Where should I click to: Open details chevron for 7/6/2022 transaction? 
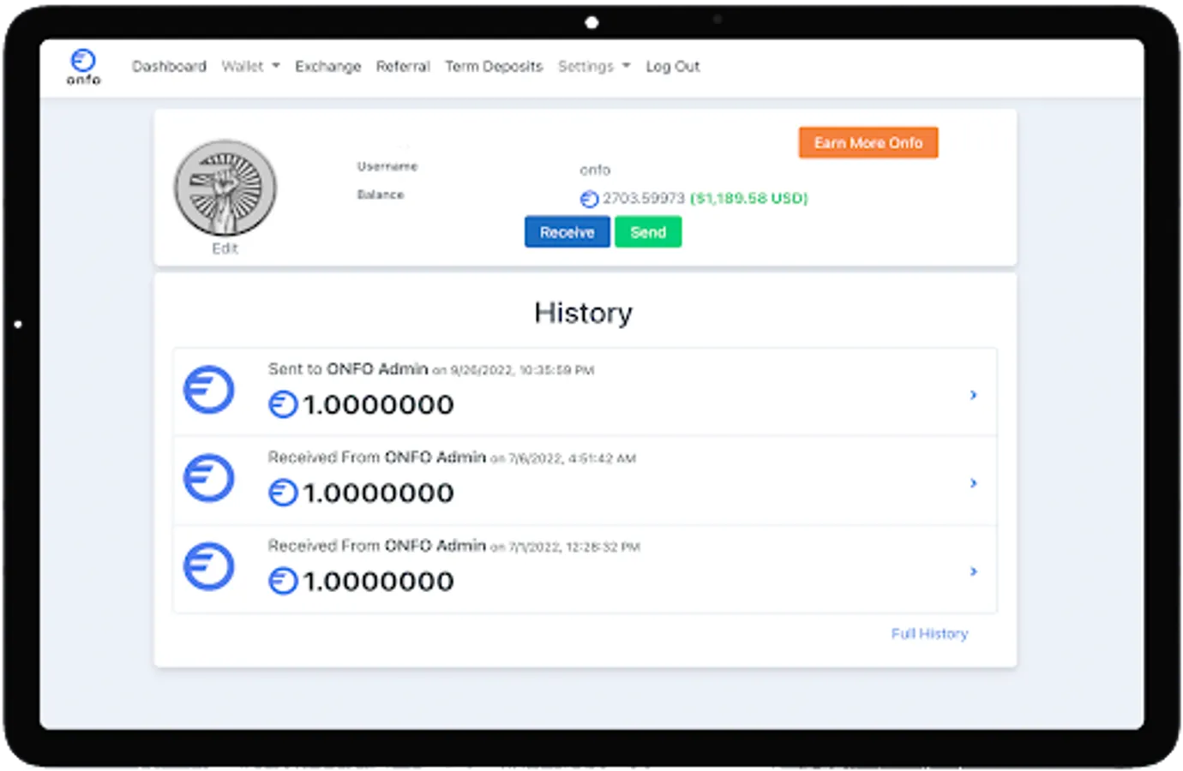(x=973, y=483)
